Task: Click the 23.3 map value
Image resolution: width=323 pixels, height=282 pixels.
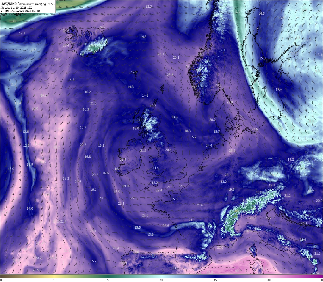Action: tap(161, 54)
